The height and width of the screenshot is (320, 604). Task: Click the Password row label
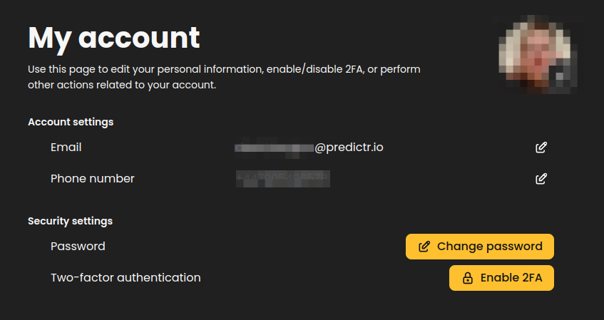pyautogui.click(x=78, y=247)
